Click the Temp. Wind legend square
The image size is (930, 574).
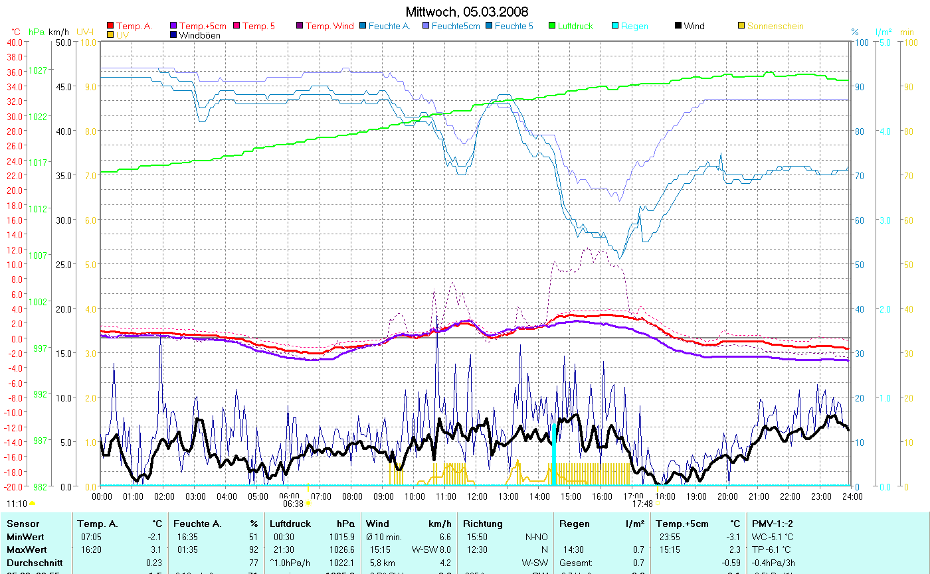[300, 27]
